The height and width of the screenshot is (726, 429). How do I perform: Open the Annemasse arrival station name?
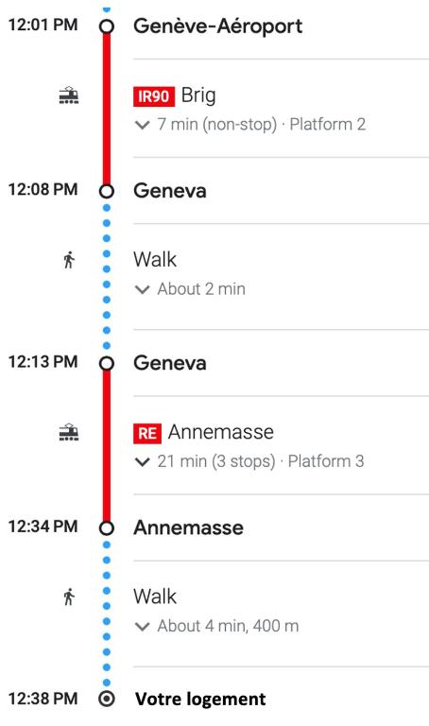tap(188, 527)
